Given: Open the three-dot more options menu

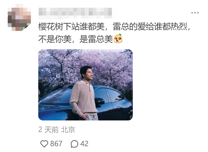Looking at the screenshot, I should (195, 13).
